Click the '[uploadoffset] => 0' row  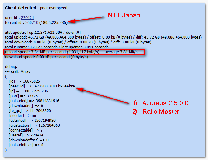tap(26, 145)
